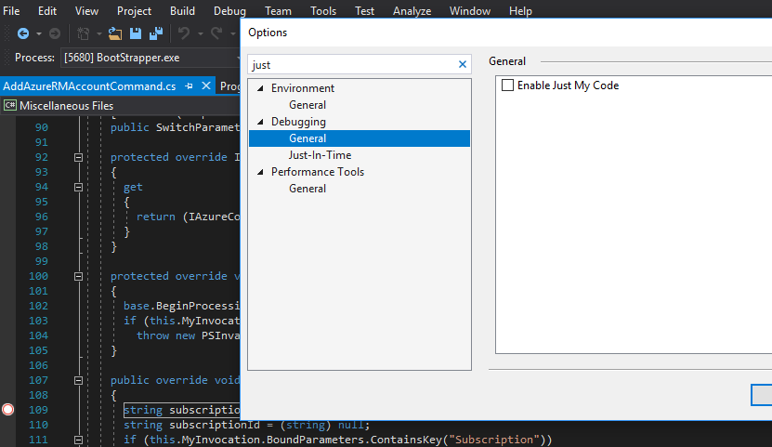Open the Test menu
Image resolution: width=772 pixels, height=447 pixels.
[x=364, y=11]
